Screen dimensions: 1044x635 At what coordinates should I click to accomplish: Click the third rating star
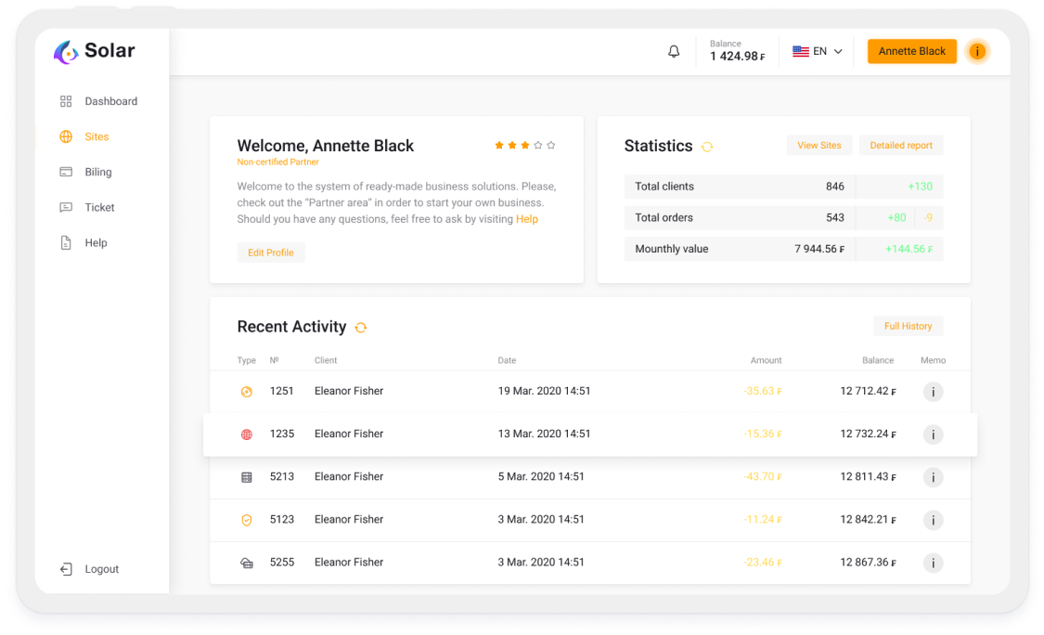(x=525, y=146)
